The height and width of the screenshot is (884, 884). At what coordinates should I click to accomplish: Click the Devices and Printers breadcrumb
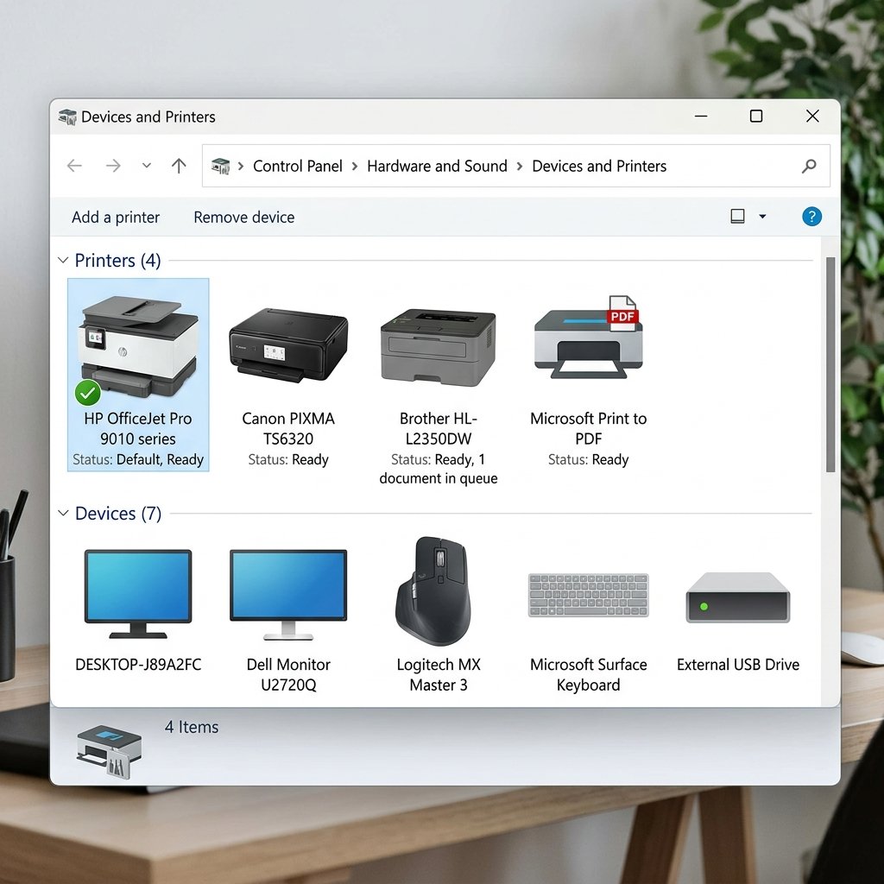click(599, 166)
